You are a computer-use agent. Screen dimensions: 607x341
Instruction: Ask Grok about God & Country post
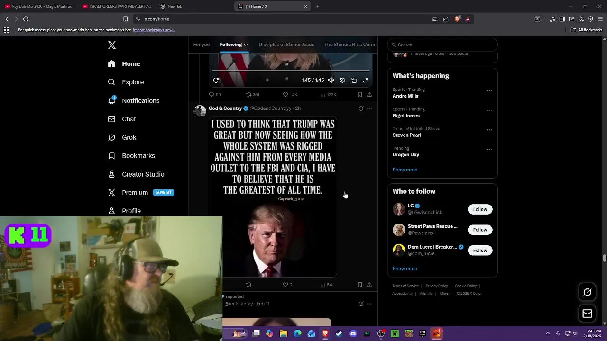(x=361, y=108)
